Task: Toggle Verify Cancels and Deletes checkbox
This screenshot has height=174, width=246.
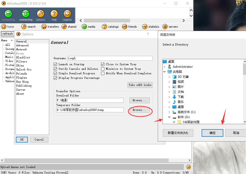Action: click(x=55, y=69)
